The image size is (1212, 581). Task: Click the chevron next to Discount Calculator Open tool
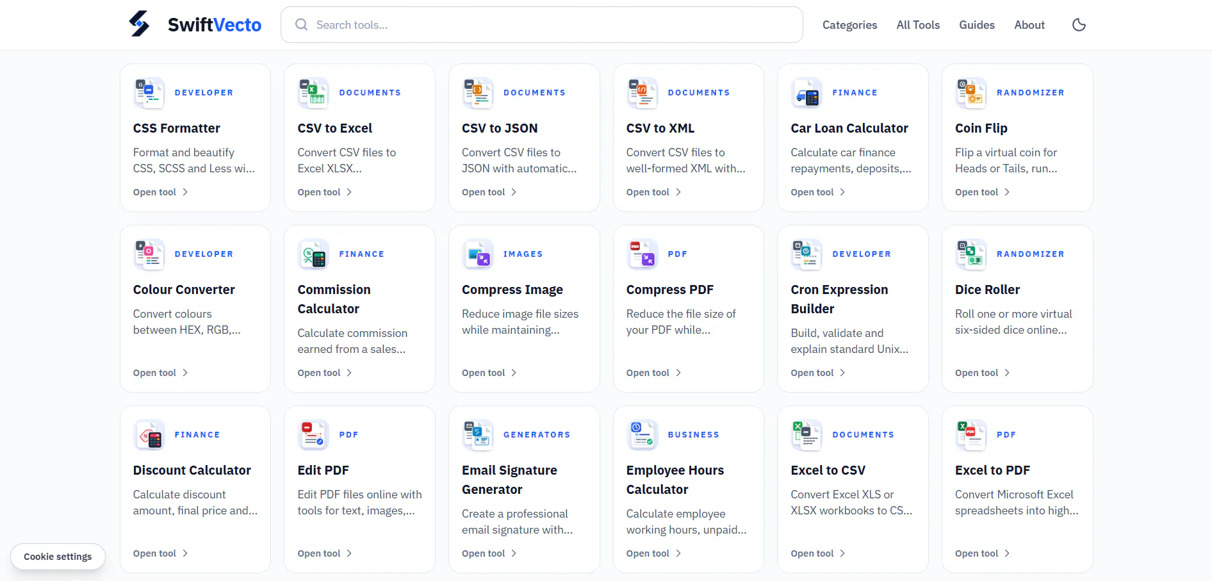185,553
